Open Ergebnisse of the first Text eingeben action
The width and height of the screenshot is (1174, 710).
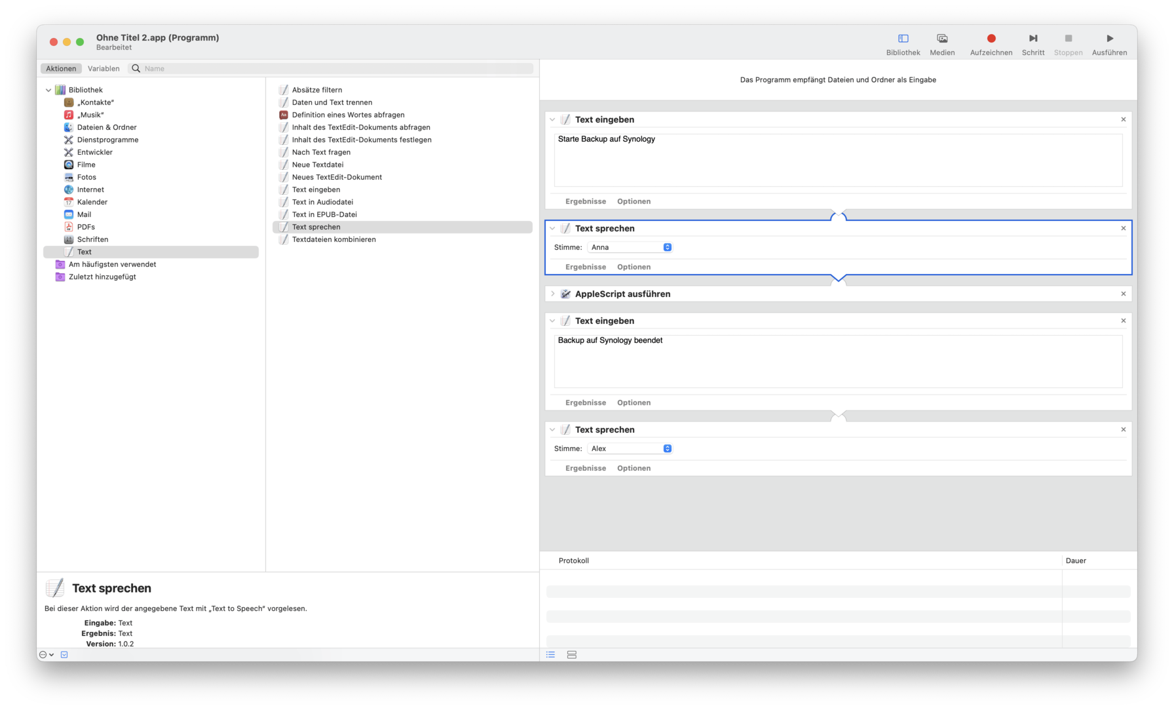pyautogui.click(x=585, y=201)
